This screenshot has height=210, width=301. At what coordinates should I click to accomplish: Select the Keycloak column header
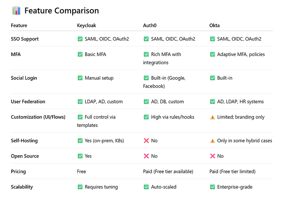click(87, 25)
